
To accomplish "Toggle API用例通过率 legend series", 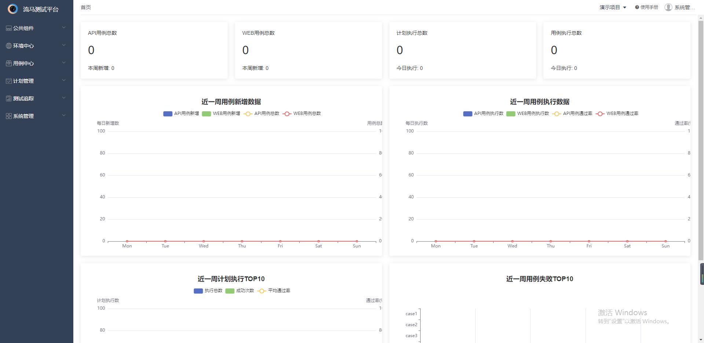I will [572, 113].
